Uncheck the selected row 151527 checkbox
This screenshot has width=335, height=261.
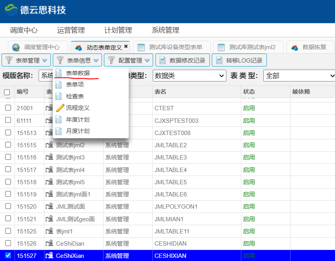coord(8,255)
